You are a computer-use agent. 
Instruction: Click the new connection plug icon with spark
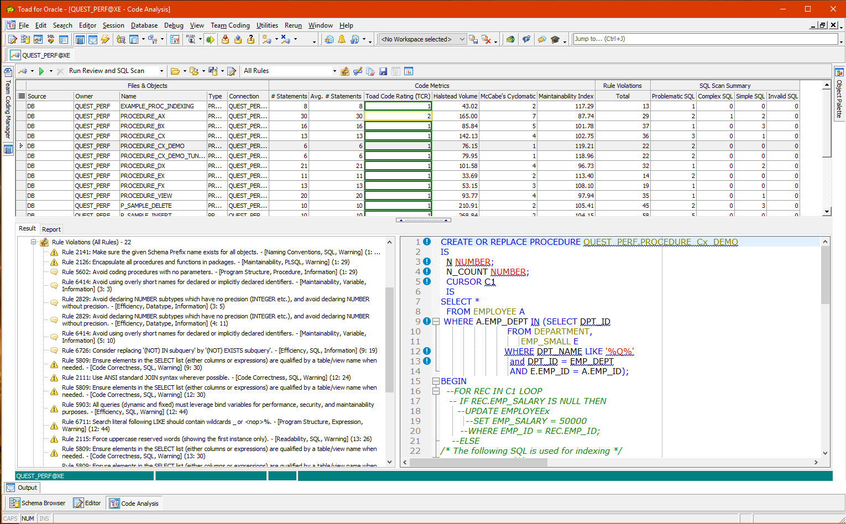coord(267,39)
